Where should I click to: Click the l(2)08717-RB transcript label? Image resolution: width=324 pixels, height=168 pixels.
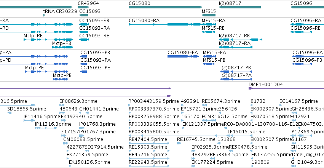click(234, 36)
